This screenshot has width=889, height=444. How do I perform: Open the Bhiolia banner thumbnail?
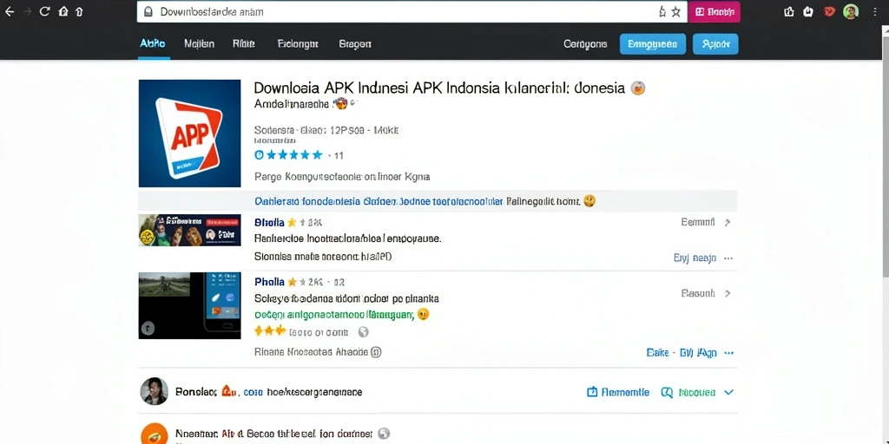[x=189, y=230]
